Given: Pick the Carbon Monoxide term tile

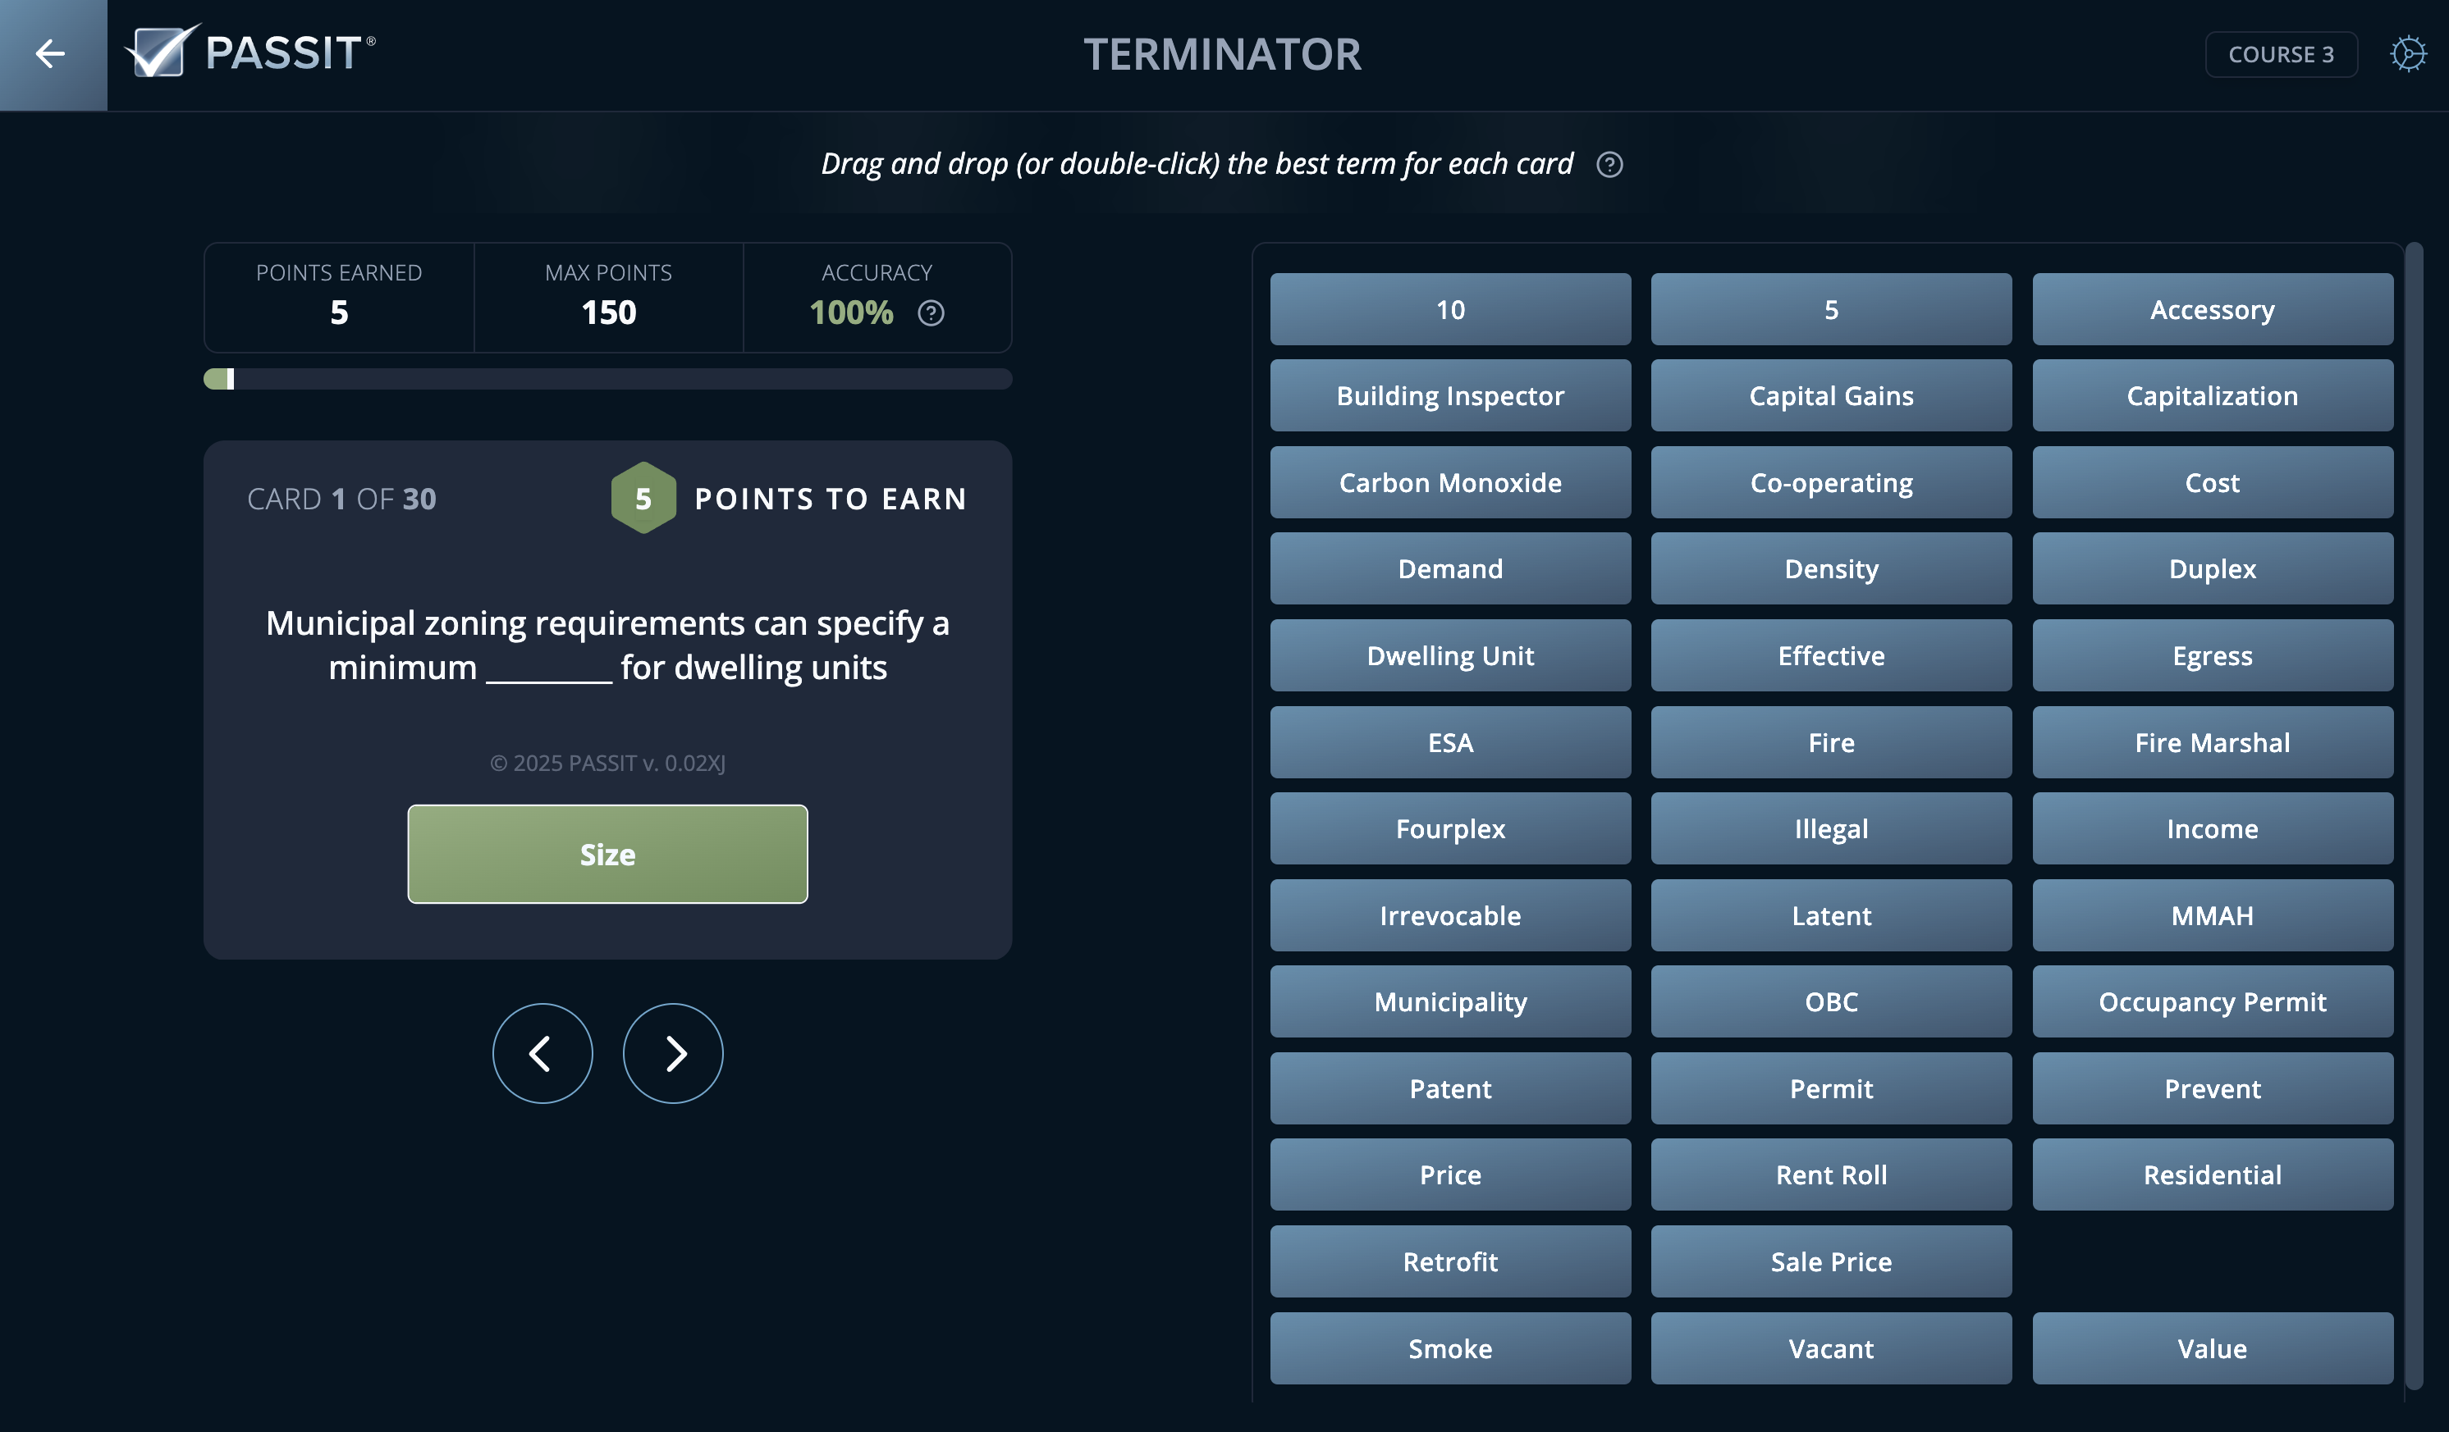Looking at the screenshot, I should [x=1450, y=482].
